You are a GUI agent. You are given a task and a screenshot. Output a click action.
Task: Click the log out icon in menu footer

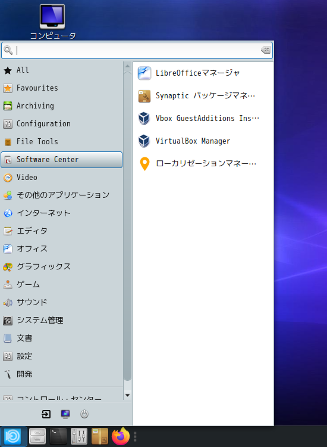(46, 414)
